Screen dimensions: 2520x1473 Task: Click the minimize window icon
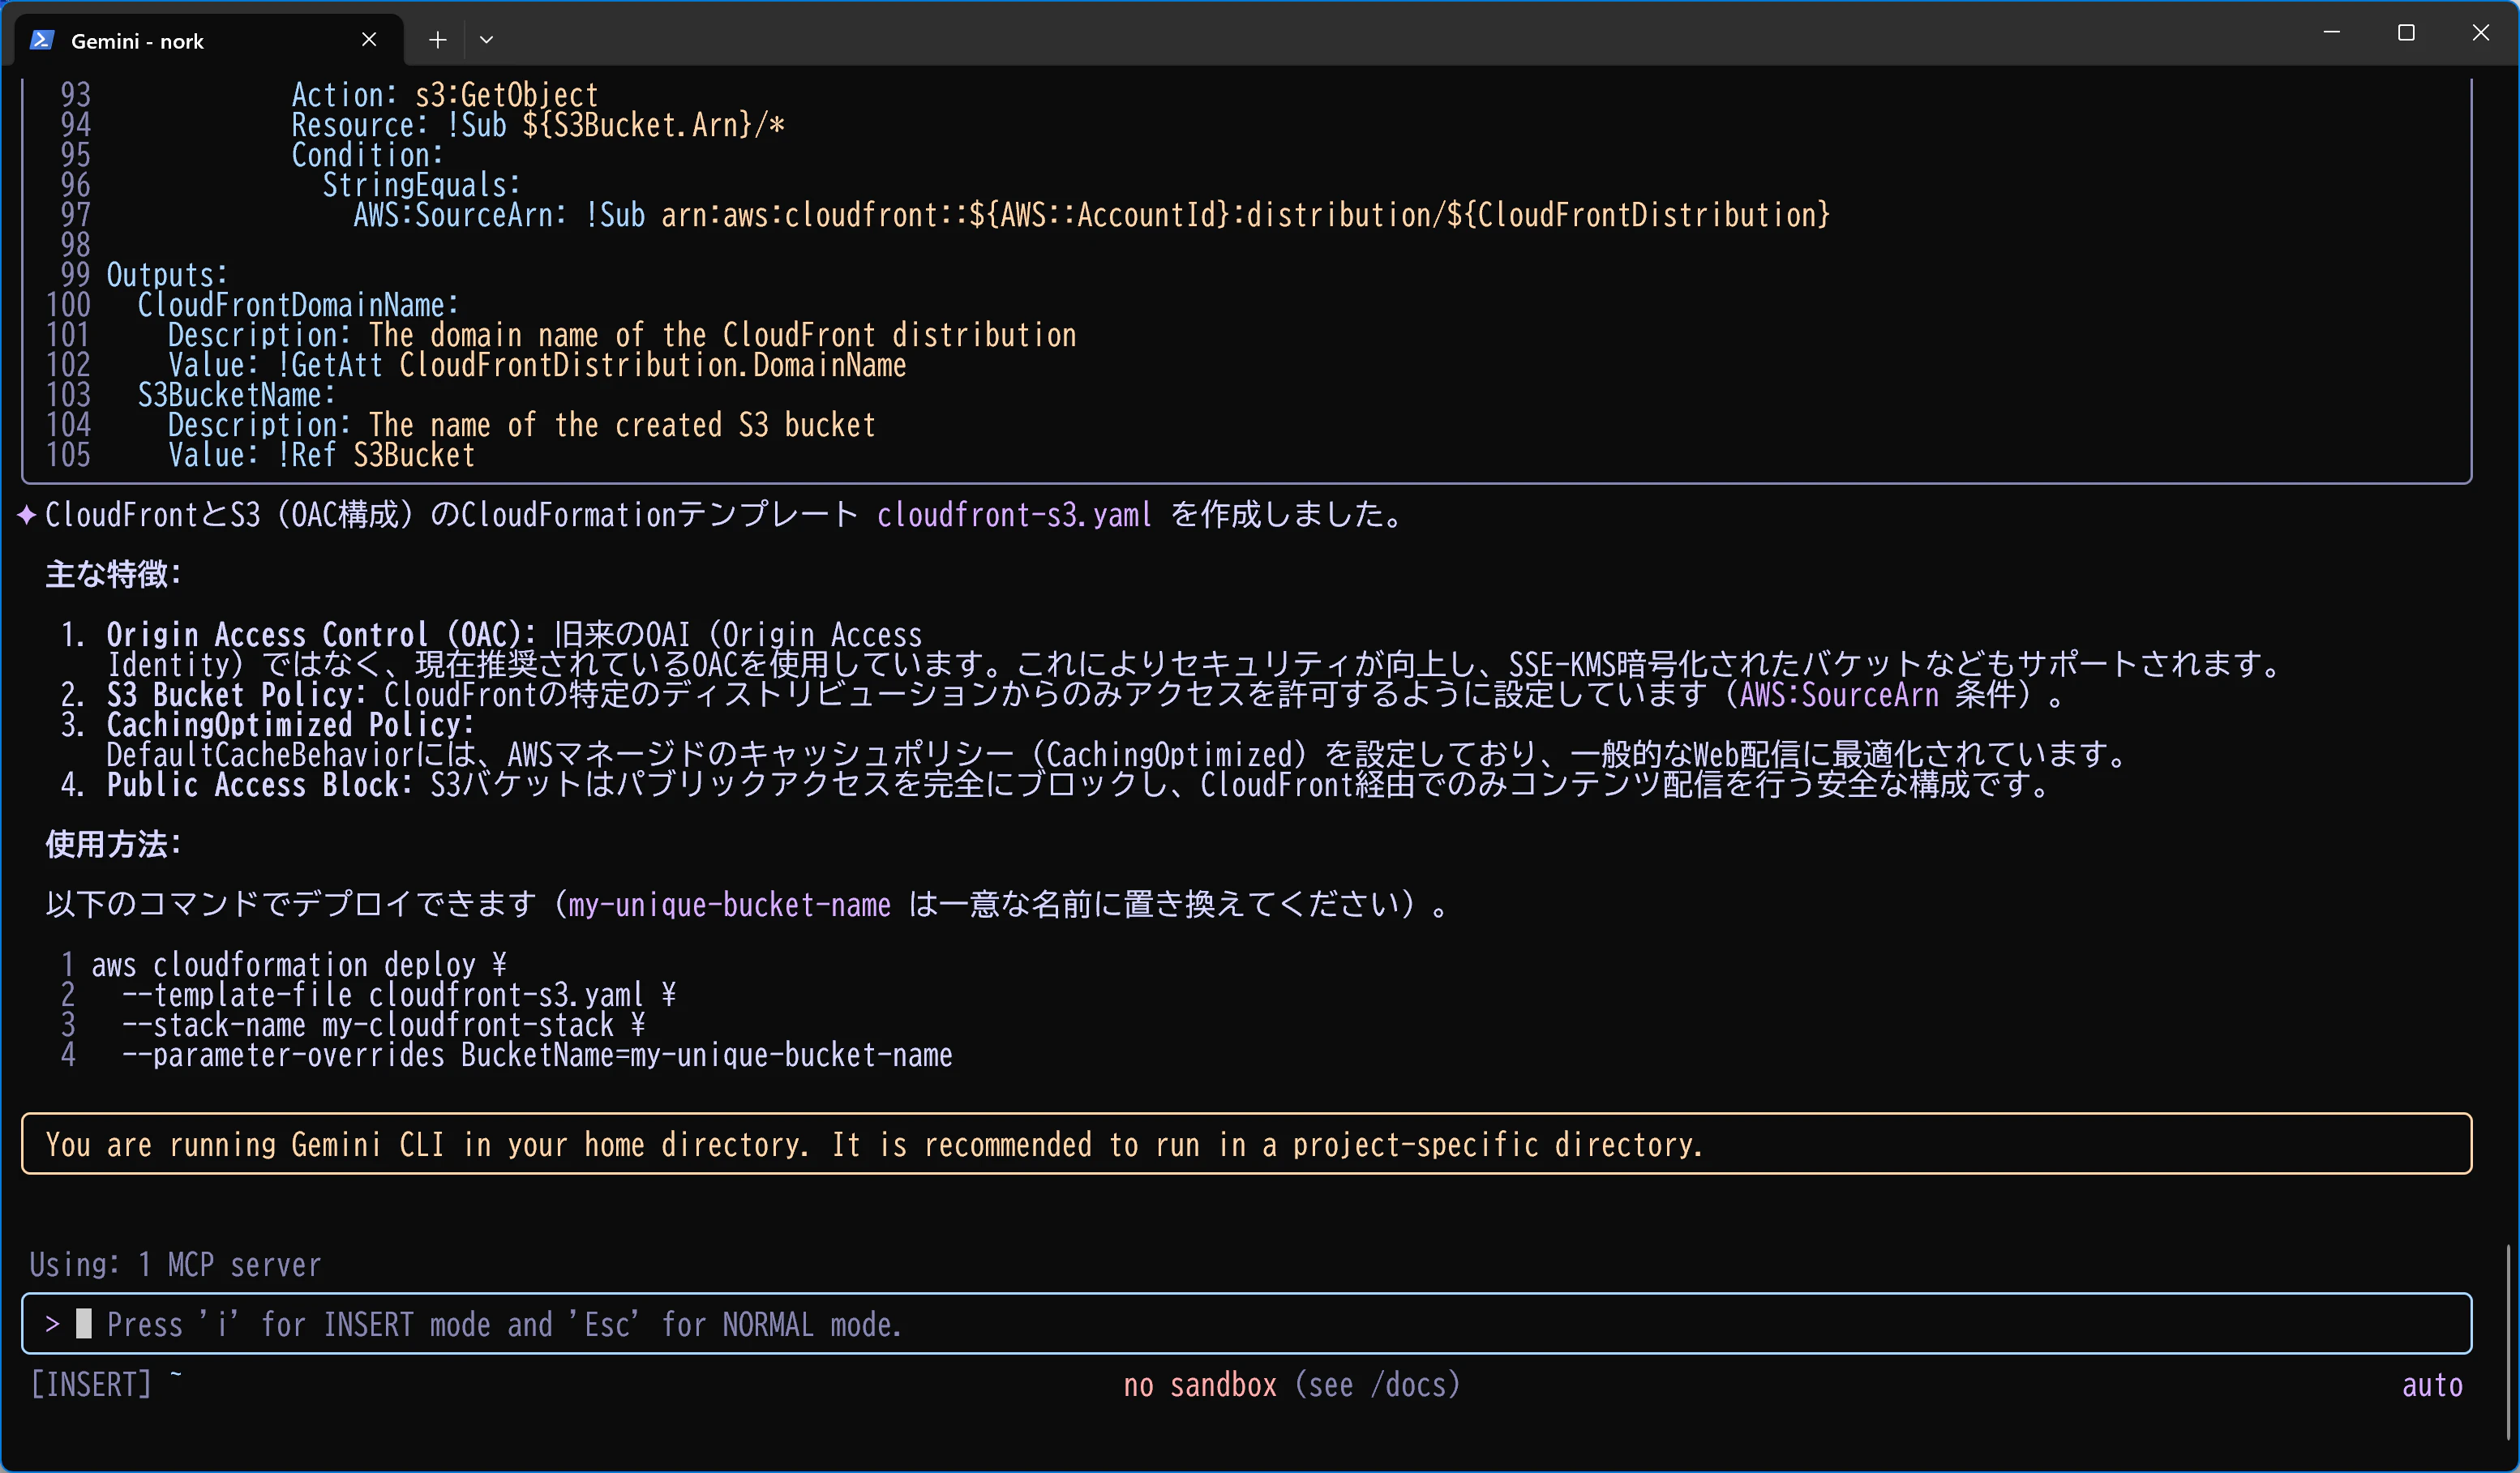[2331, 33]
